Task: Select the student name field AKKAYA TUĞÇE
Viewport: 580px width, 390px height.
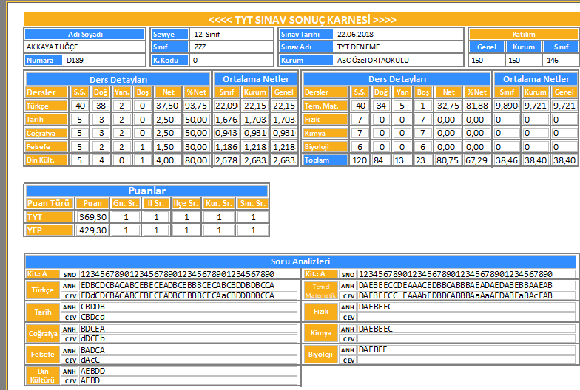Action: tap(84, 47)
